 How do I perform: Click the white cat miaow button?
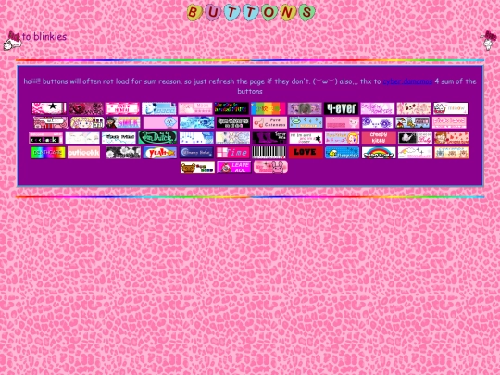pyautogui.click(x=451, y=108)
